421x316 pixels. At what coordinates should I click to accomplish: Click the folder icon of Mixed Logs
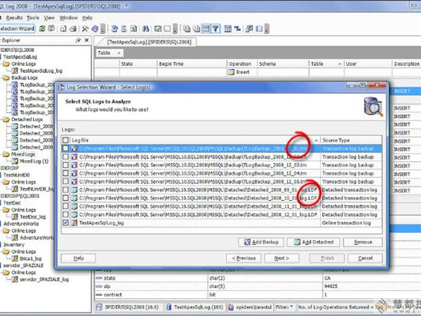pos(6,154)
